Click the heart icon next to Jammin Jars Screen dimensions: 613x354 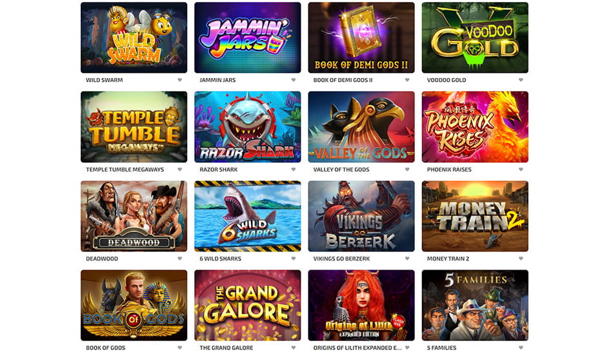294,80
